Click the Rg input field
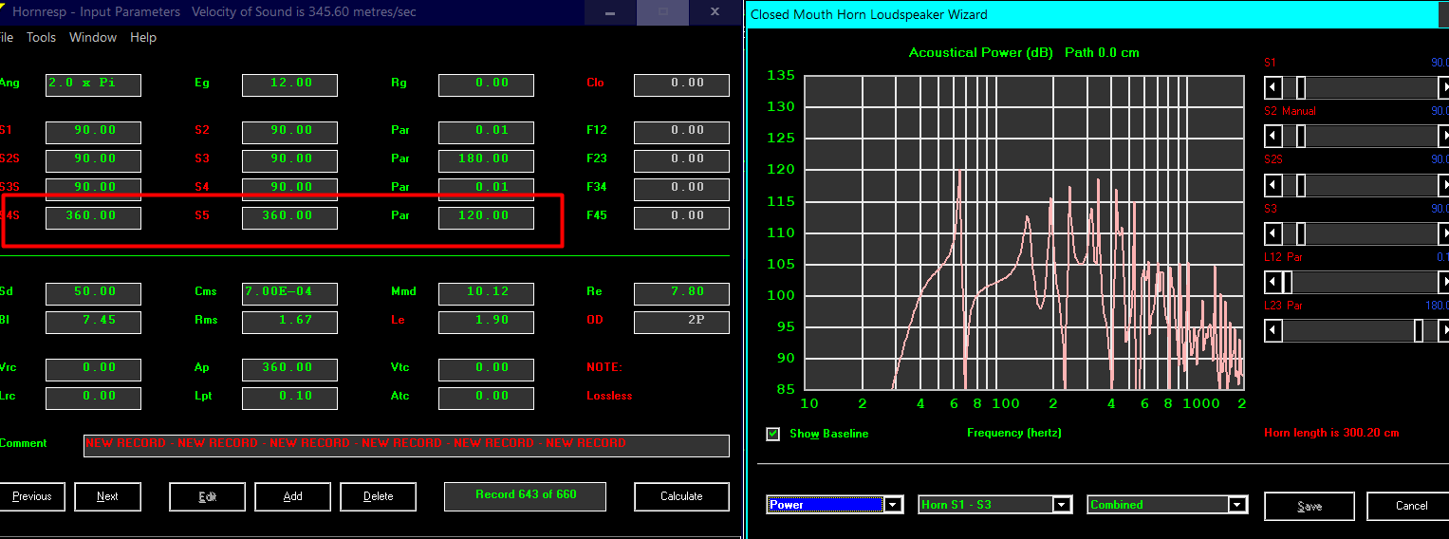 [486, 84]
